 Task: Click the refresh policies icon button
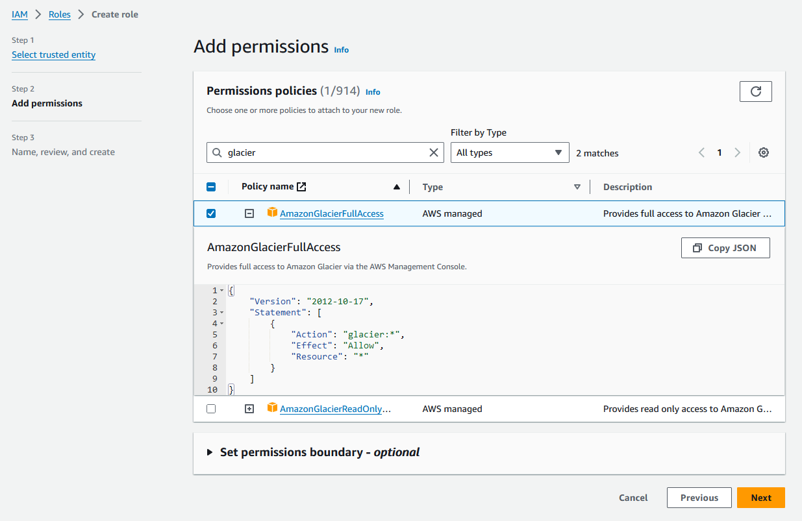point(755,91)
